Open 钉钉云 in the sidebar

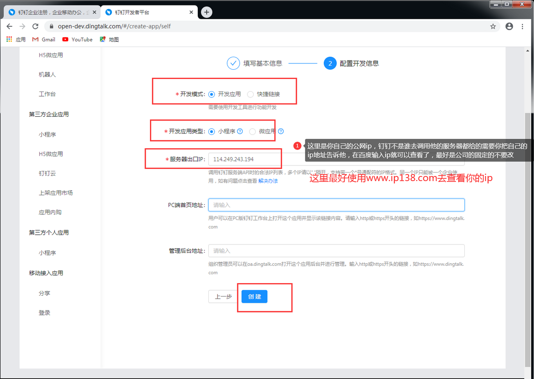click(x=47, y=173)
